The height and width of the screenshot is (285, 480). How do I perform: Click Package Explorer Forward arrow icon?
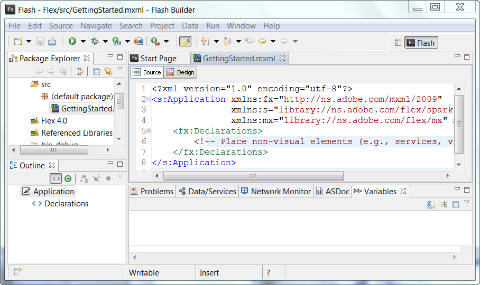pyautogui.click(x=51, y=71)
